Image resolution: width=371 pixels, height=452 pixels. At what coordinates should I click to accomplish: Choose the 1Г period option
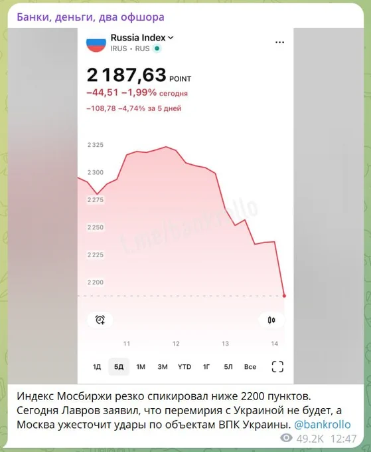[206, 367]
